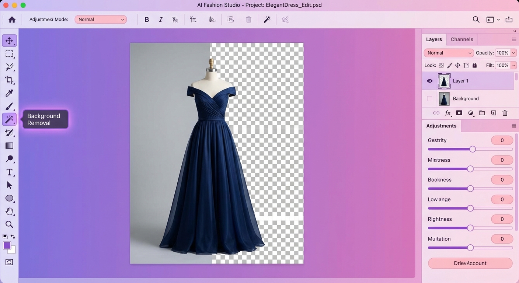Open the Adjustments panel tab
The width and height of the screenshot is (519, 283).
[441, 126]
